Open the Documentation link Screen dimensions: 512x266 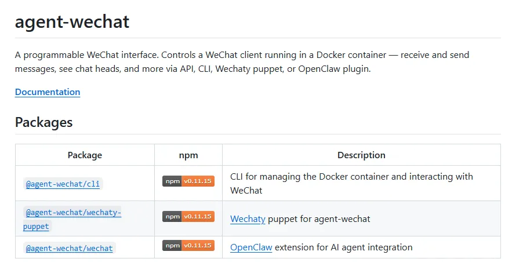pos(48,92)
